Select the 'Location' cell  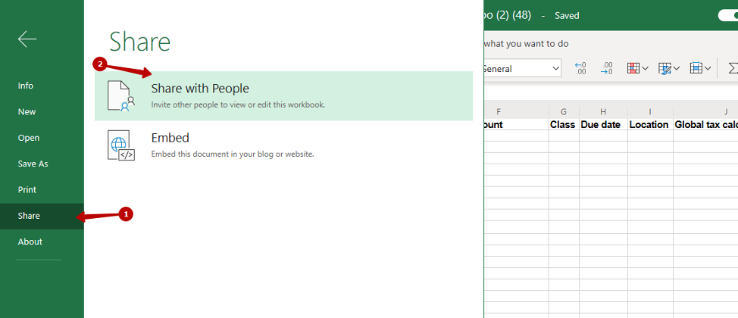point(650,125)
